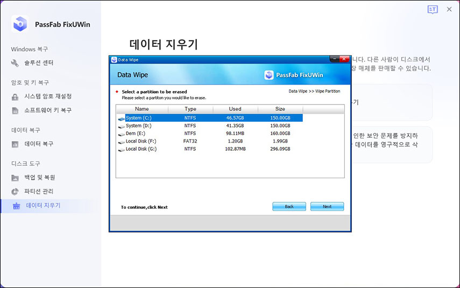Click the 41.35GB used cell
460x288 pixels.
coord(235,125)
